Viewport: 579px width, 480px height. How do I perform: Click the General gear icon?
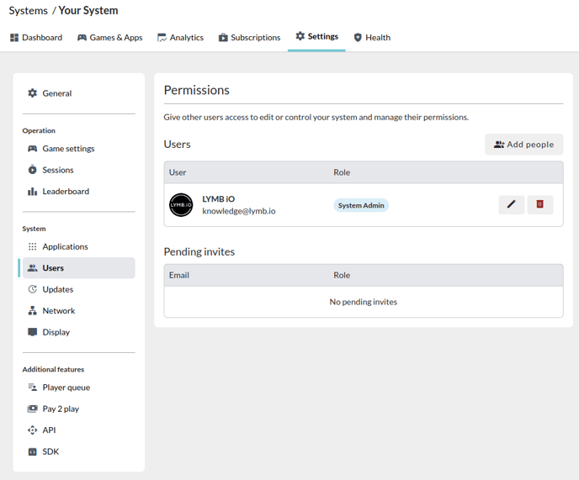33,93
